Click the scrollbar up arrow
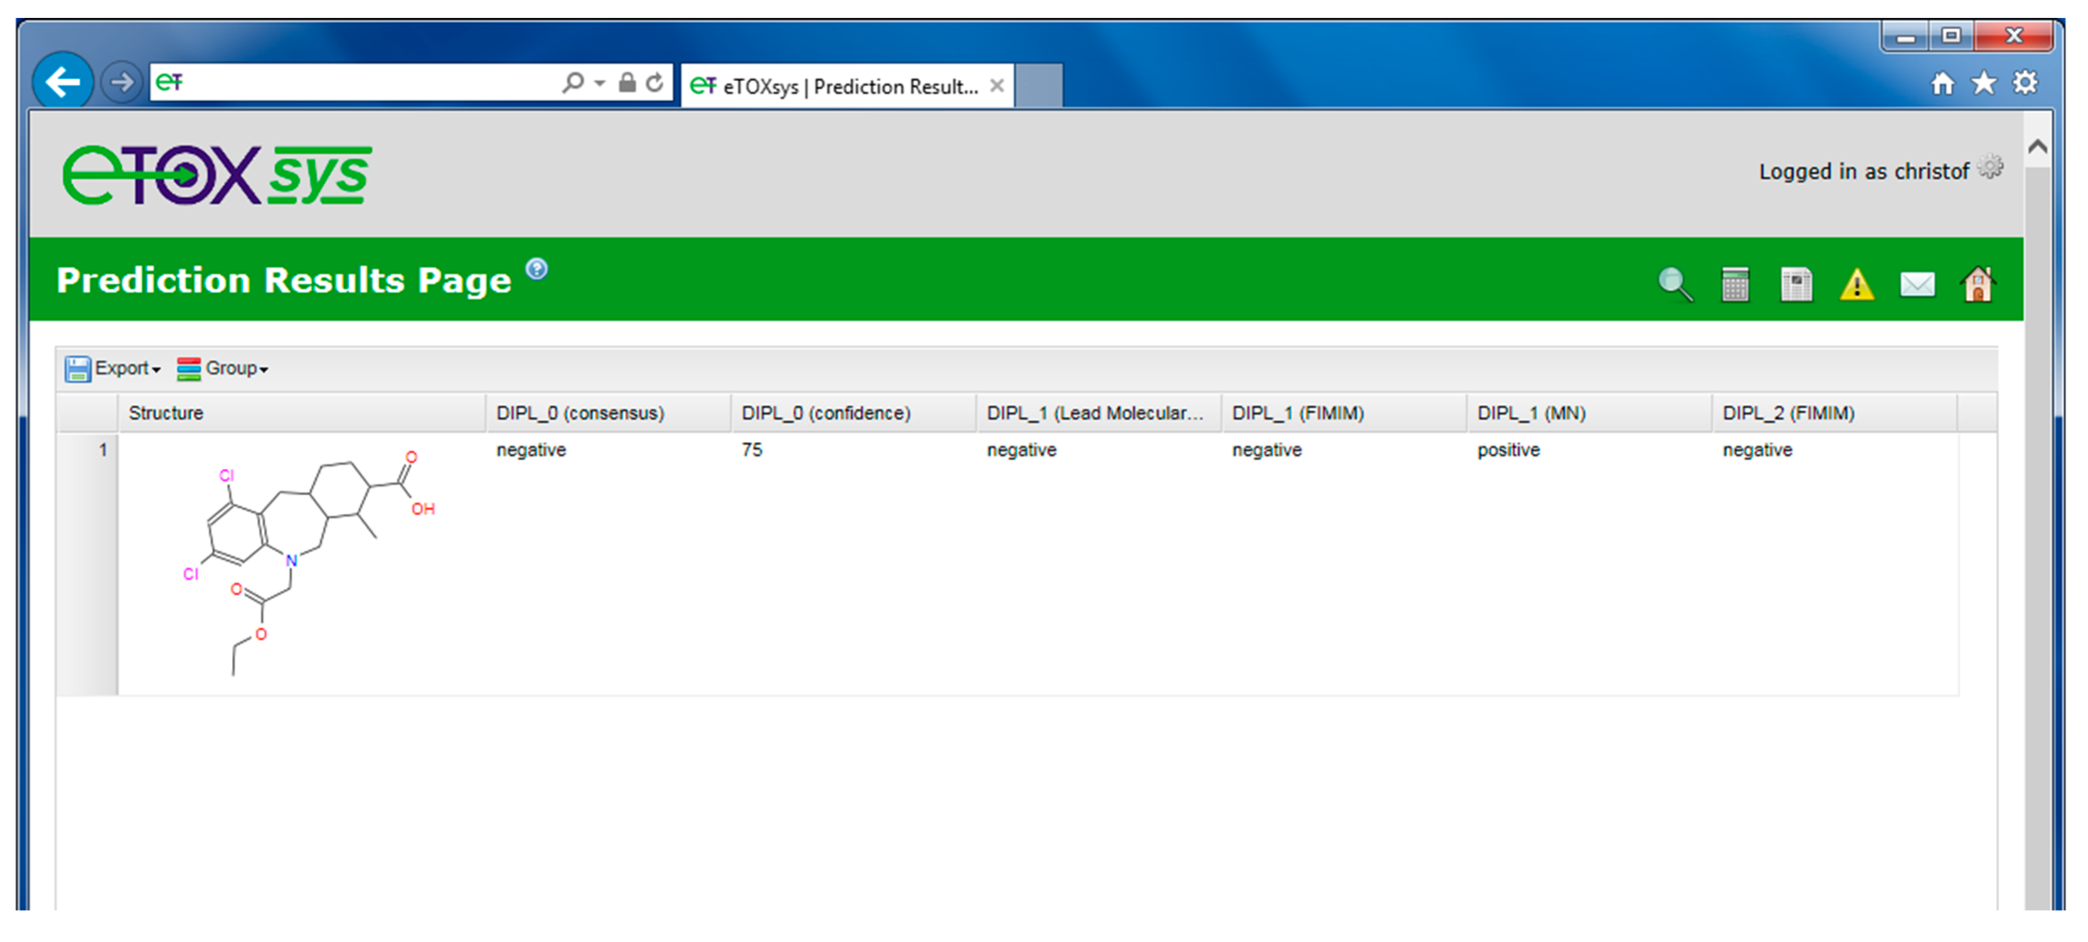The width and height of the screenshot is (2088, 942). pos(2038,147)
